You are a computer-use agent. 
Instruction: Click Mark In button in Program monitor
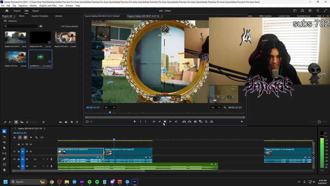click(x=141, y=122)
